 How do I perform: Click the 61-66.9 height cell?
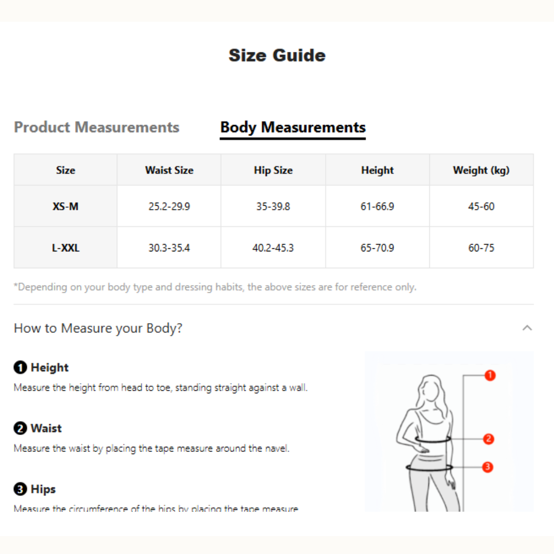pyautogui.click(x=378, y=207)
